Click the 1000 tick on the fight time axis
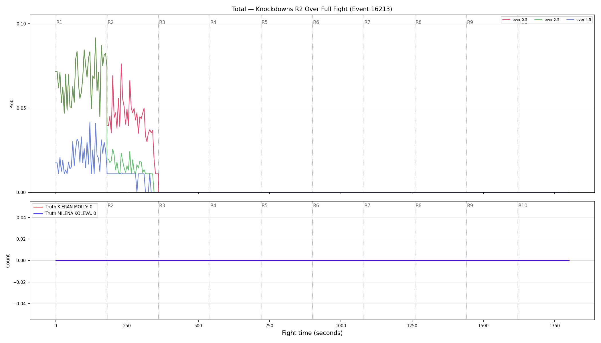601x343 pixels. coord(341,326)
